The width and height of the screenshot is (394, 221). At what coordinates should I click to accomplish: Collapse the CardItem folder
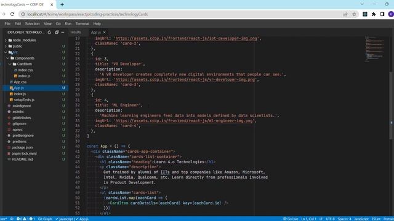pyautogui.click(x=25, y=64)
